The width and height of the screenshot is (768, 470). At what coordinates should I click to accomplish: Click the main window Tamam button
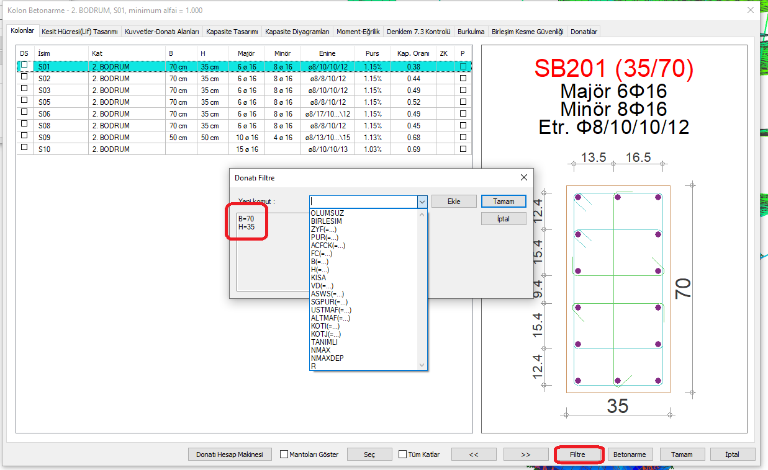coord(682,454)
